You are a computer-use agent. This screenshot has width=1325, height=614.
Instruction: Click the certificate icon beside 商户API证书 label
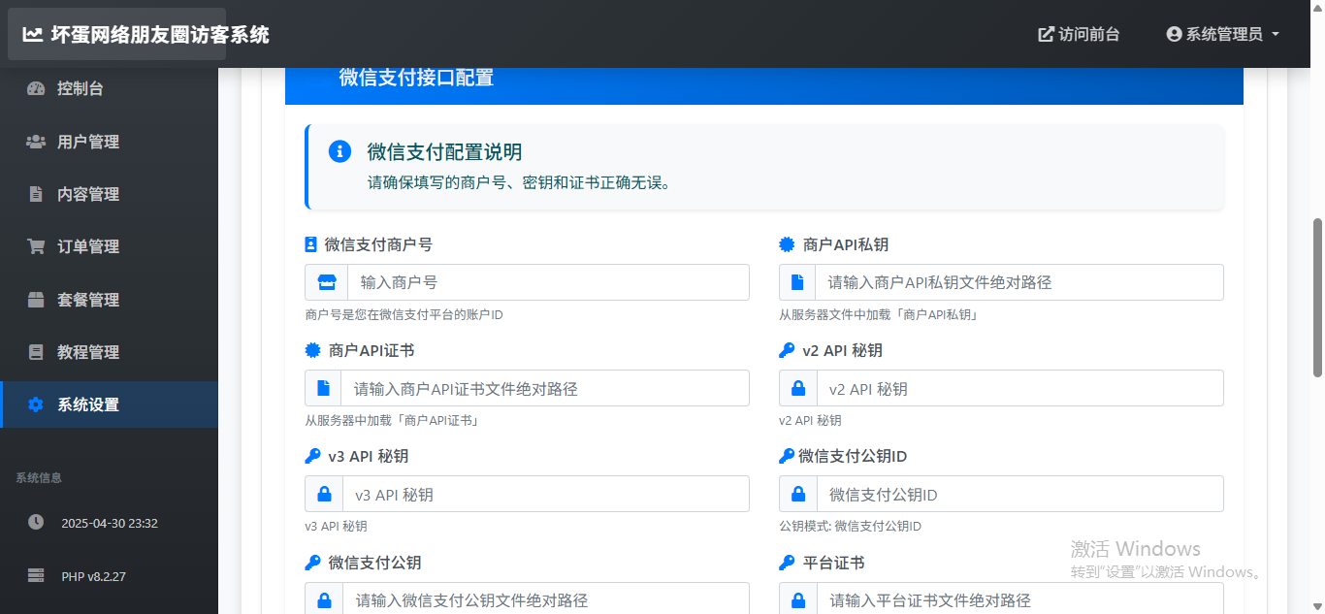tap(312, 350)
